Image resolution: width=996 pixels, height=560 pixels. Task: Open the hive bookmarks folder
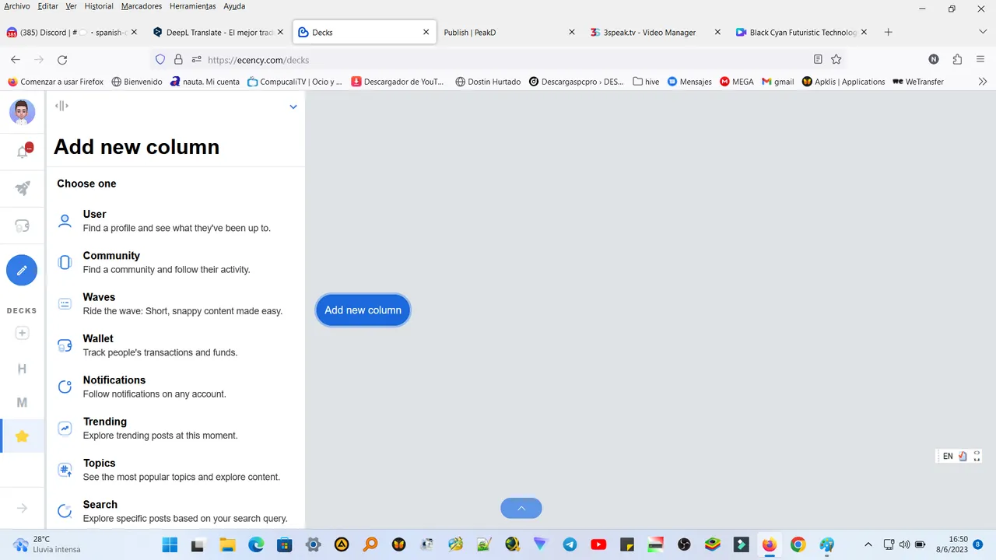click(x=646, y=82)
